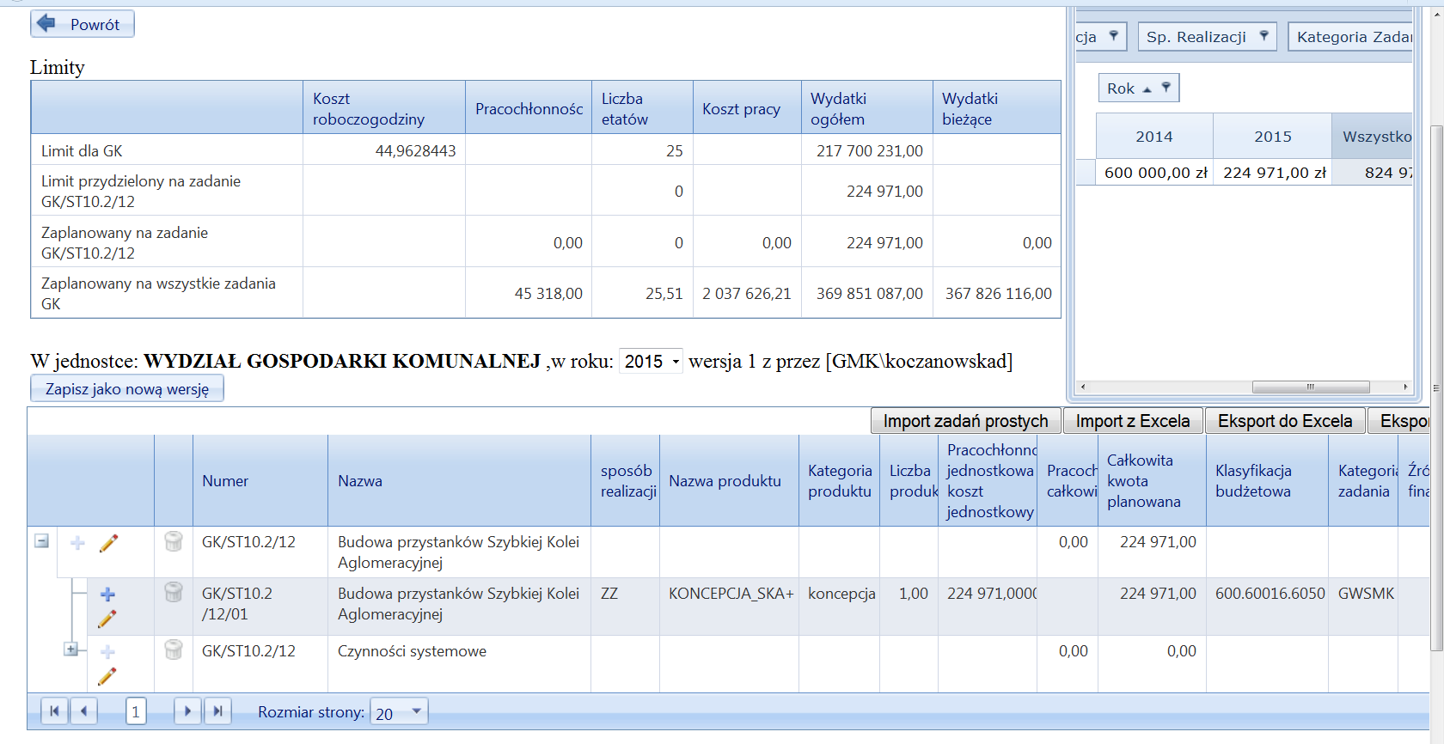Image resolution: width=1444 pixels, height=744 pixels.
Task: Click the Nazwa column header
Action: click(459, 481)
